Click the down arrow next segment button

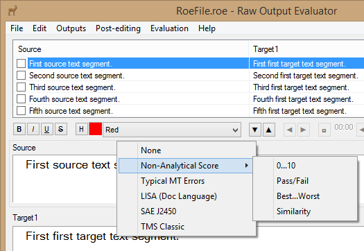255,130
